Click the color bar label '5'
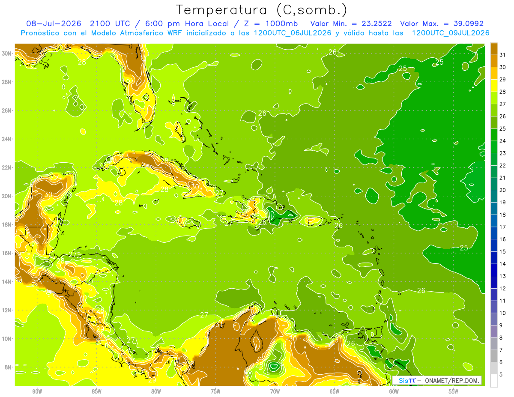The width and height of the screenshot is (514, 397). tap(501, 374)
